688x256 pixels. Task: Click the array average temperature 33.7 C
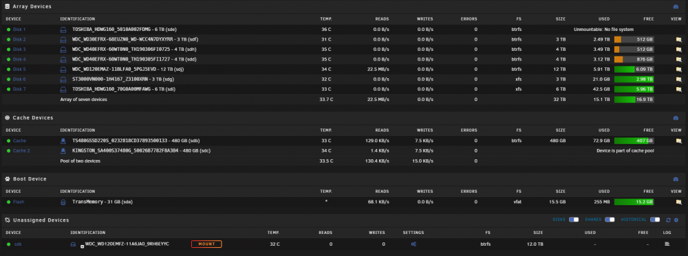pos(326,100)
